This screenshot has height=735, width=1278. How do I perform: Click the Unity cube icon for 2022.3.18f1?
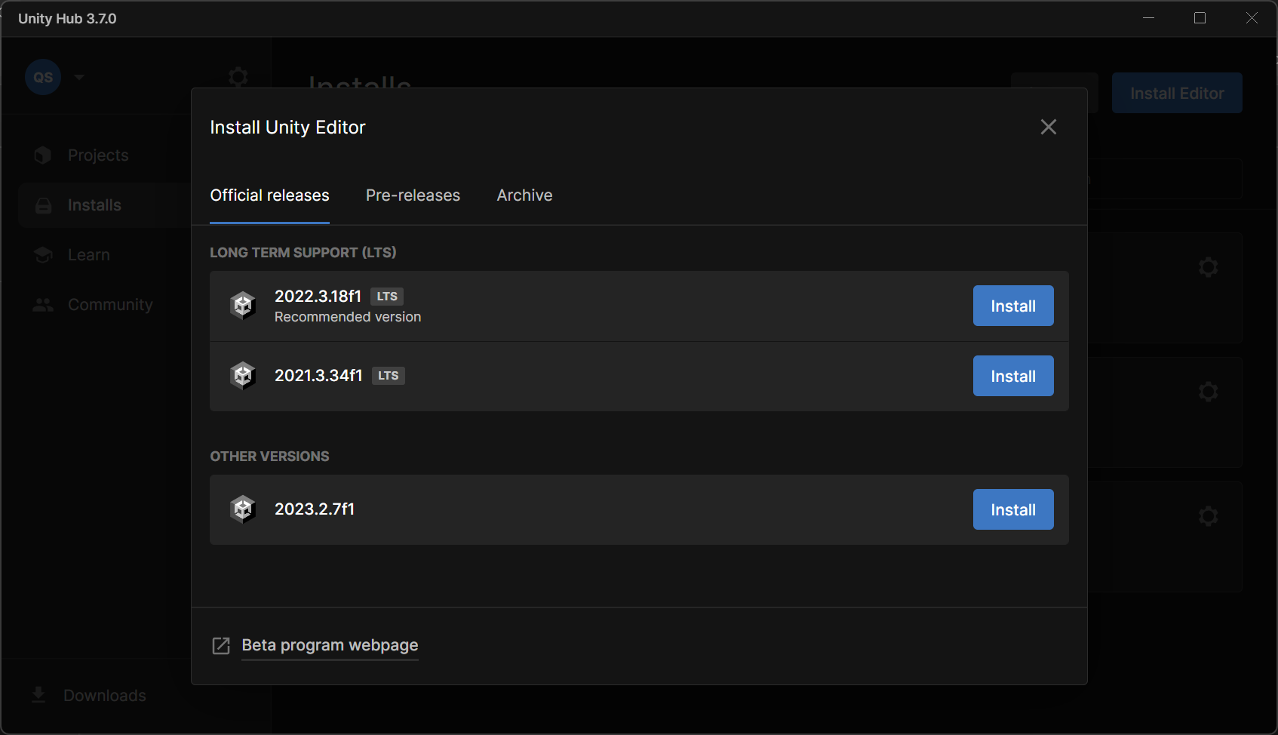243,306
